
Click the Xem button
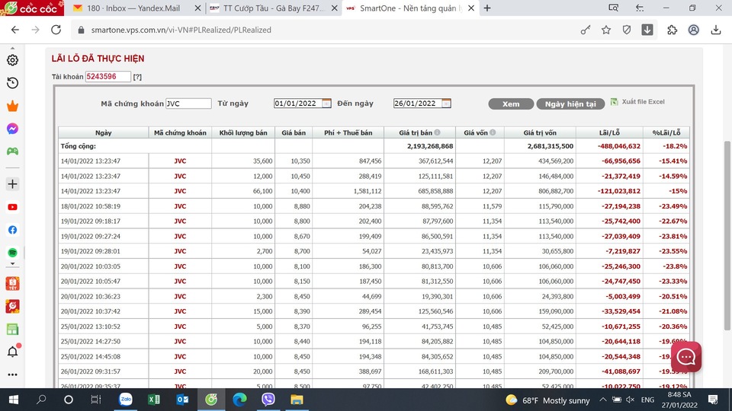coord(510,104)
